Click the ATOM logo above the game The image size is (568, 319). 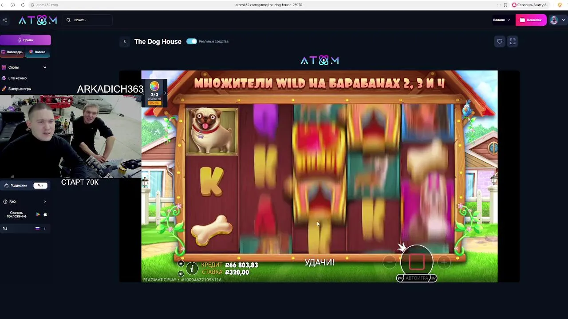coord(319,60)
